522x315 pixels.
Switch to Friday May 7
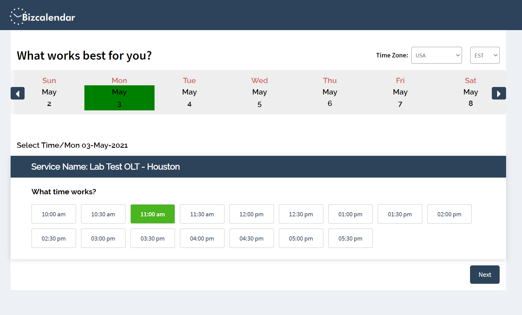point(400,92)
